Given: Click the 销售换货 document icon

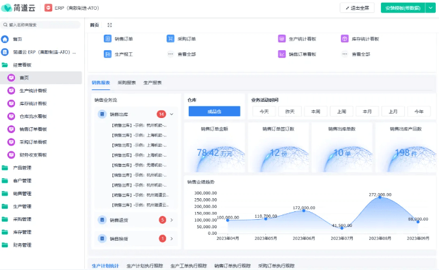Looking at the screenshot, I should [x=102, y=239].
